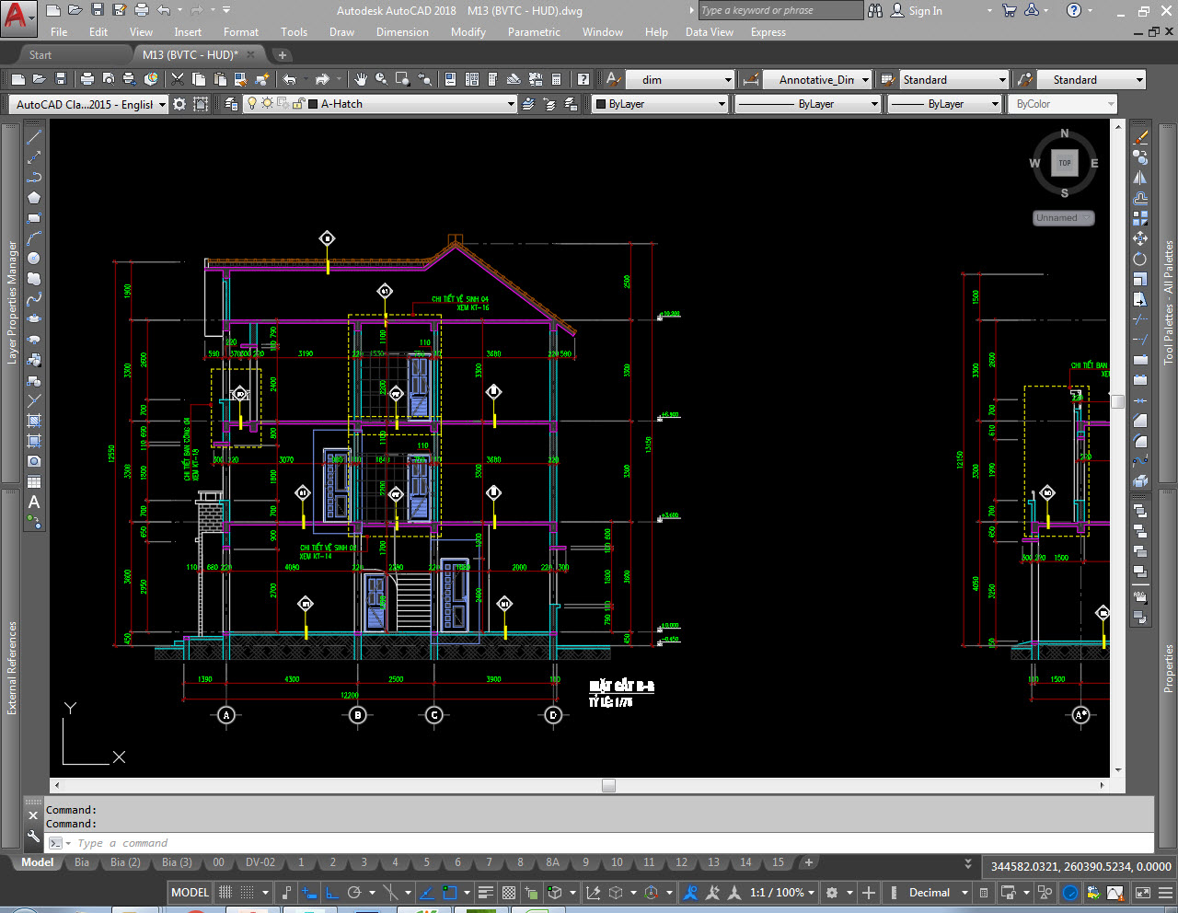Open the Dimension menu
The width and height of the screenshot is (1178, 913).
[402, 31]
